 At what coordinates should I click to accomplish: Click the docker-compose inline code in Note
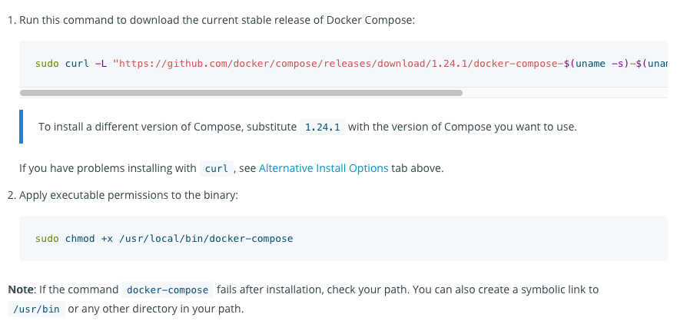click(x=168, y=290)
